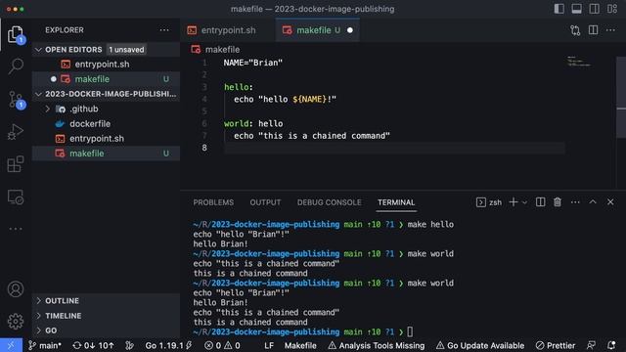Image resolution: width=626 pixels, height=352 pixels.
Task: Open terminal panel more actions
Action: (575, 202)
